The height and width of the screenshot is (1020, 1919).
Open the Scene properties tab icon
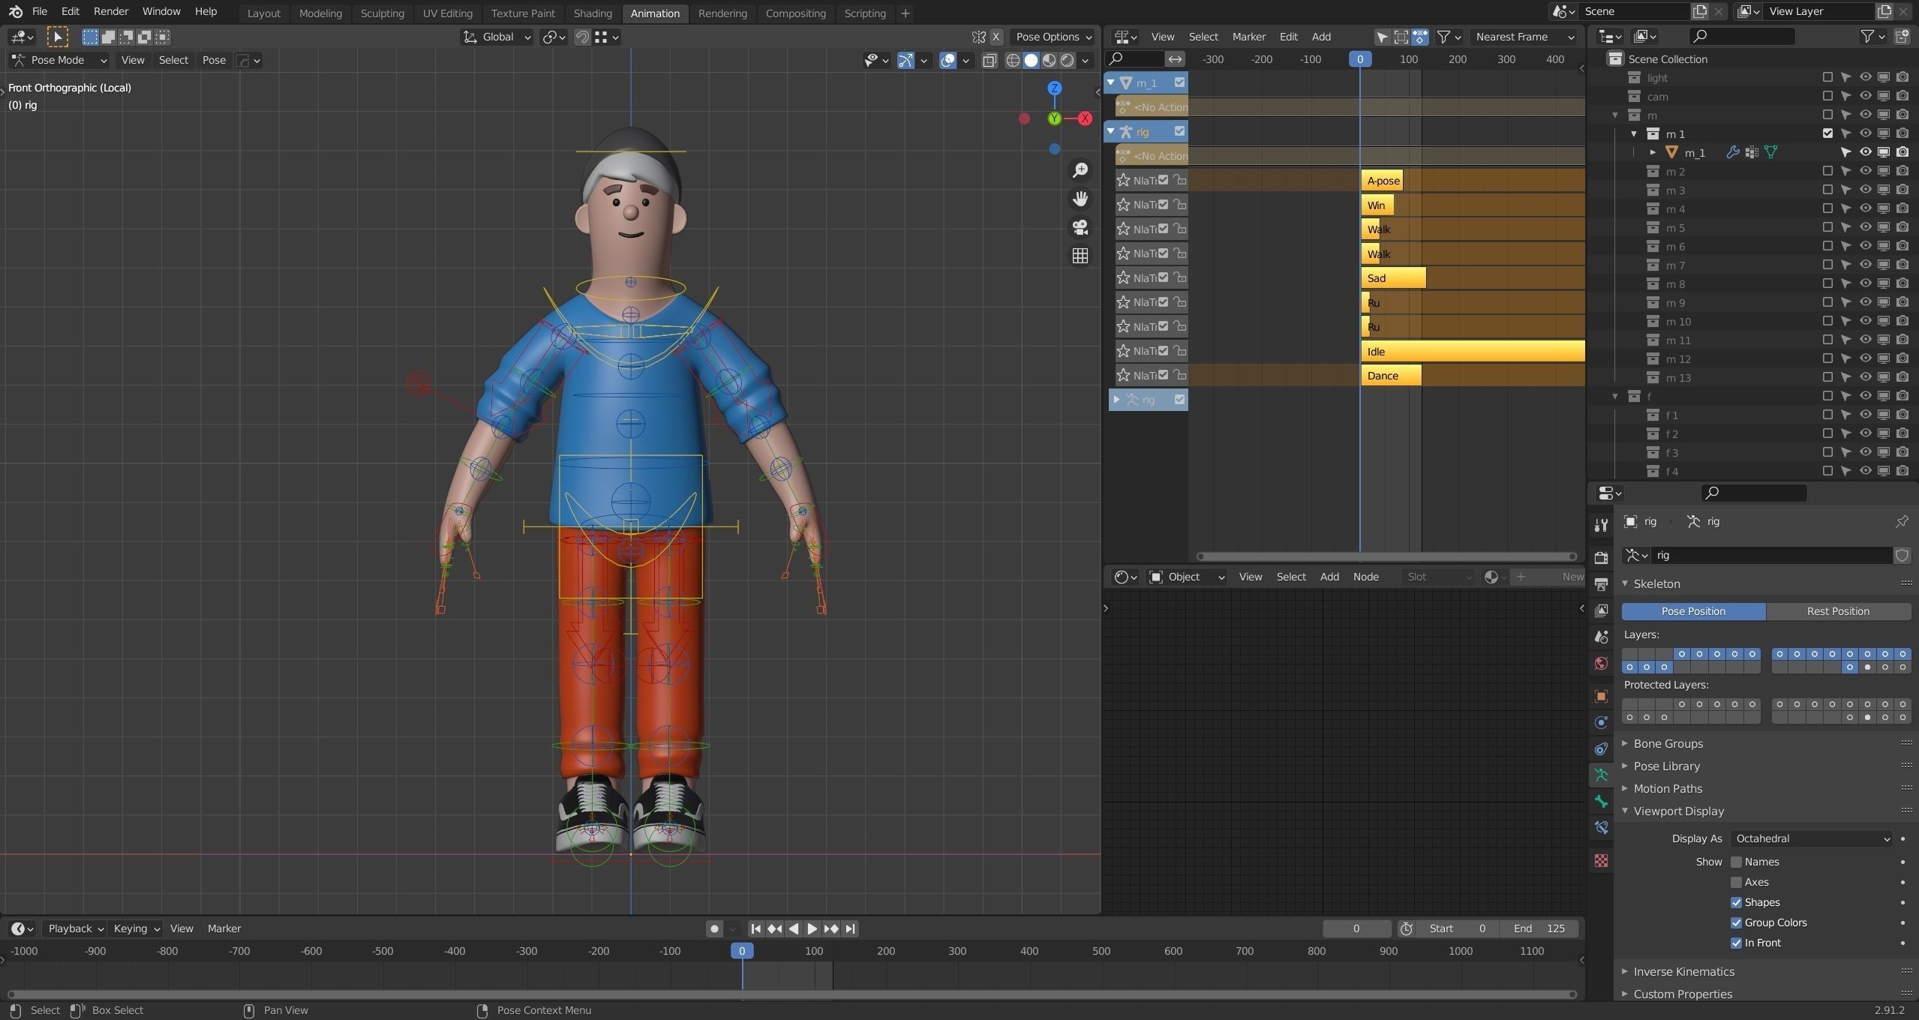[1601, 637]
